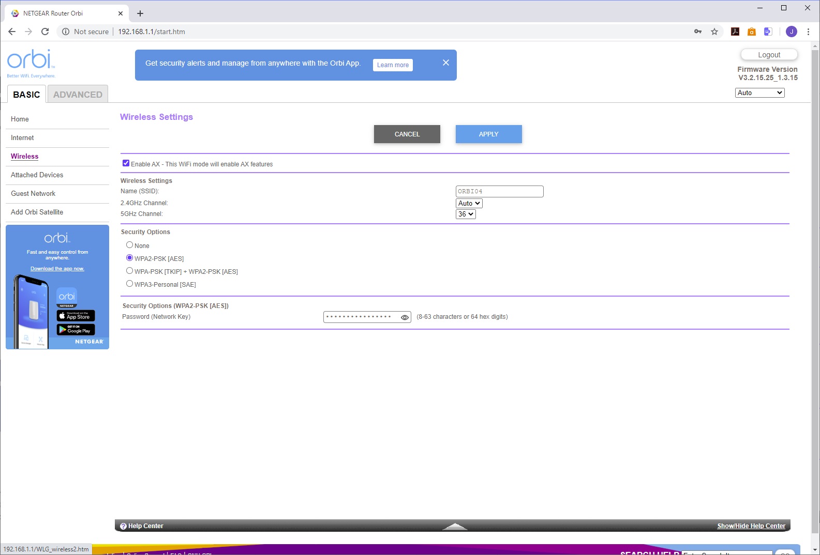Image resolution: width=820 pixels, height=555 pixels.
Task: Click the CANCEL button
Action: point(407,134)
